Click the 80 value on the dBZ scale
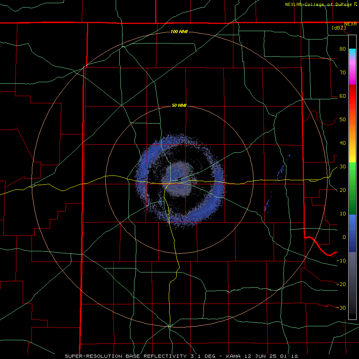The image size is (359, 359). pyautogui.click(x=343, y=49)
